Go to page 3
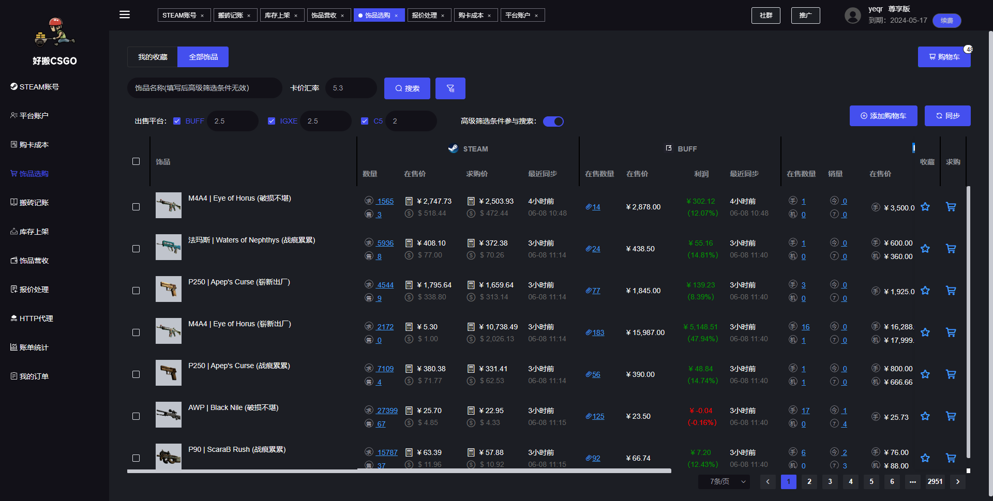 coord(830,481)
